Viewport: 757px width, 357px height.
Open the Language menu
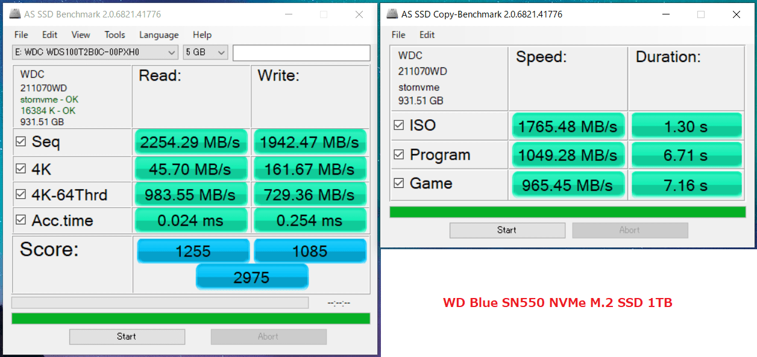pyautogui.click(x=159, y=35)
